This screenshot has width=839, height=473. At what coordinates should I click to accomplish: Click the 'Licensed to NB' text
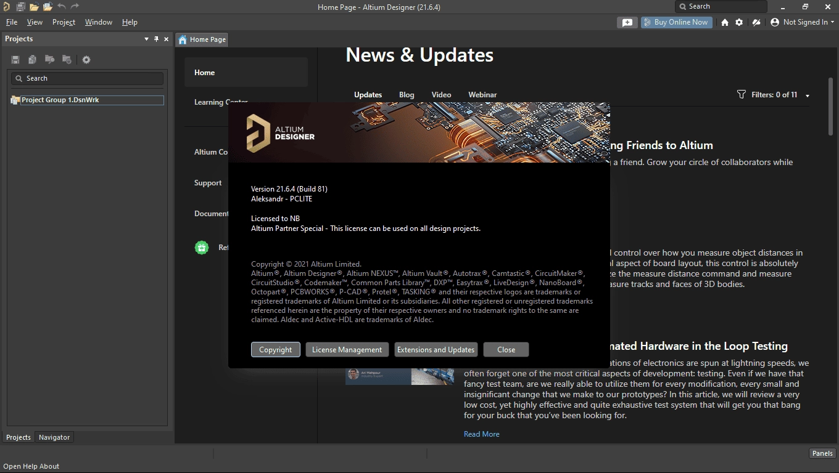(275, 218)
